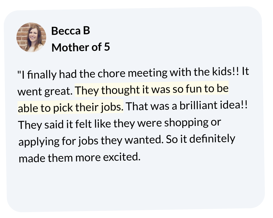Click the name "Becca B"
The height and width of the screenshot is (218, 273).
click(70, 31)
